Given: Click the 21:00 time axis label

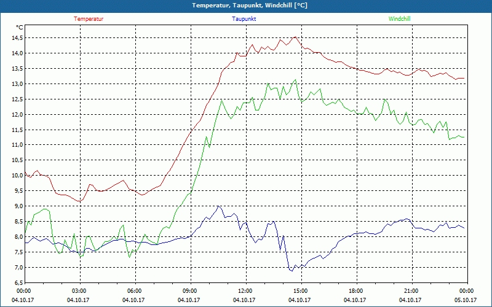Looking at the screenshot, I should pyautogui.click(x=412, y=291).
